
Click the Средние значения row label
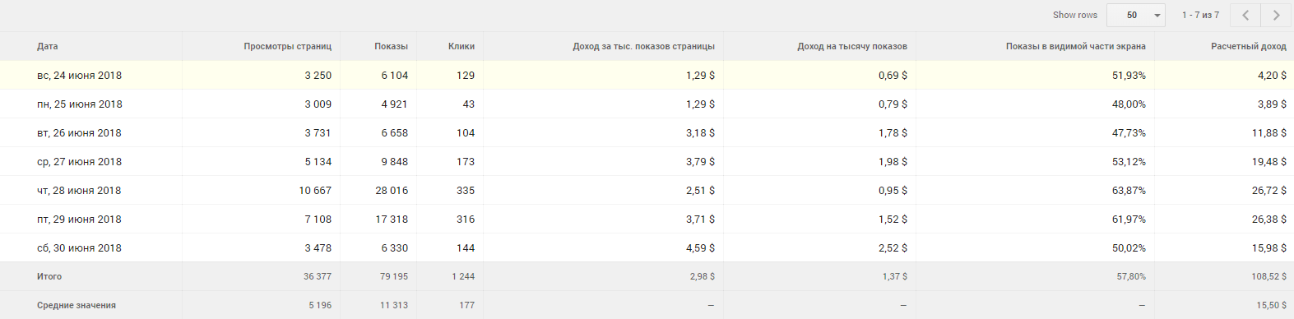coord(77,305)
